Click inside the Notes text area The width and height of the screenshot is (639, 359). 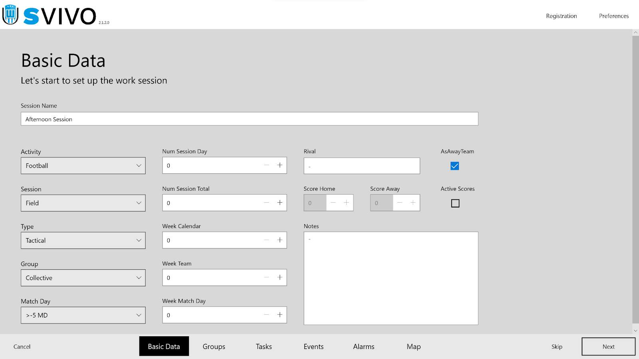(x=391, y=278)
